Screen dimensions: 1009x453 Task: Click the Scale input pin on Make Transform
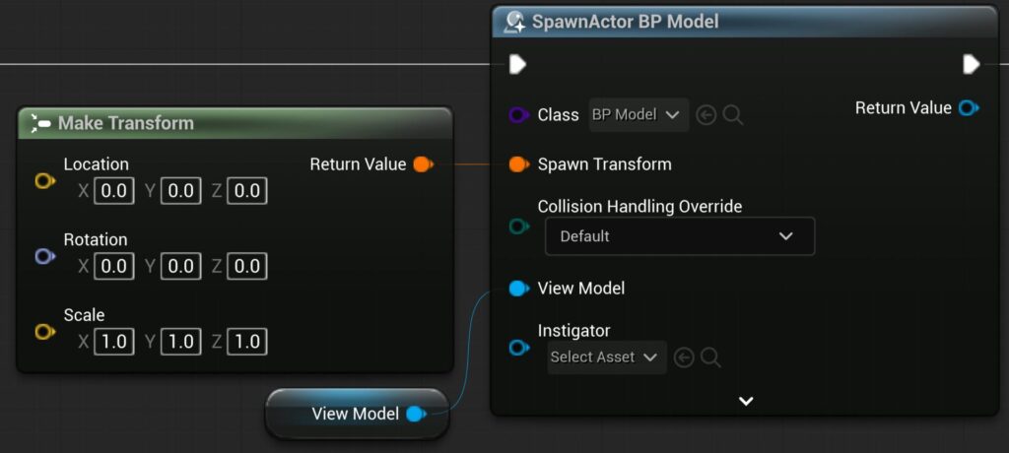tap(44, 332)
